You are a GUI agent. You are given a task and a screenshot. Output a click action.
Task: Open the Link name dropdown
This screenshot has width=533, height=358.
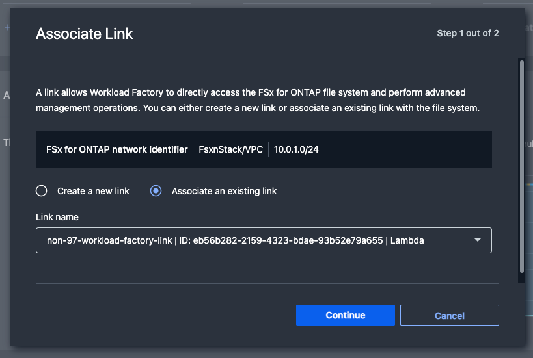point(264,240)
